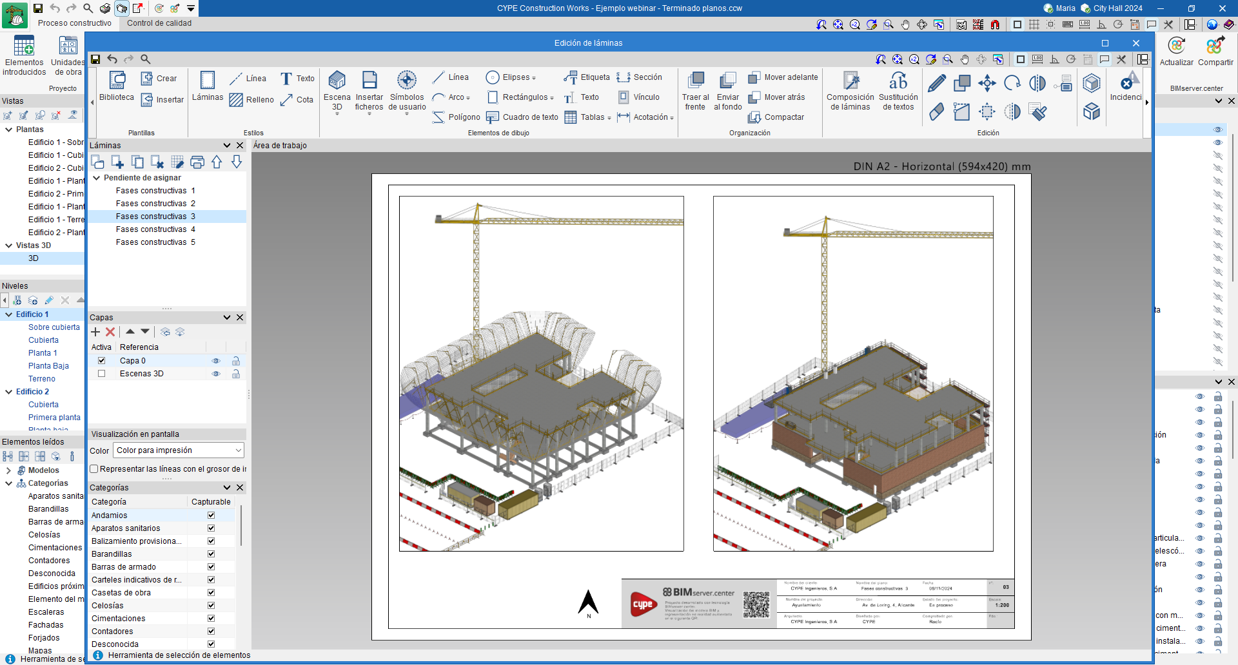This screenshot has height=665, width=1238.
Task: Open the Proceso constructivo tab
Action: (x=75, y=23)
